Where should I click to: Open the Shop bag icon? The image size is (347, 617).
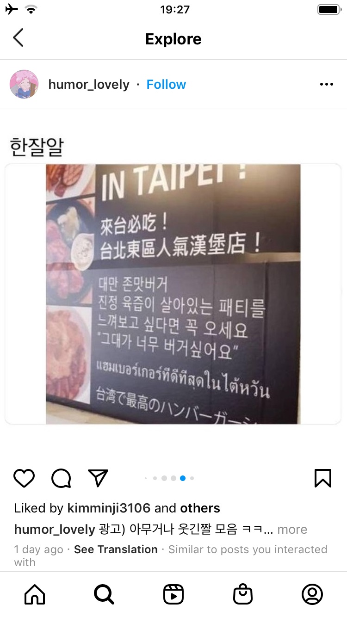point(243,594)
